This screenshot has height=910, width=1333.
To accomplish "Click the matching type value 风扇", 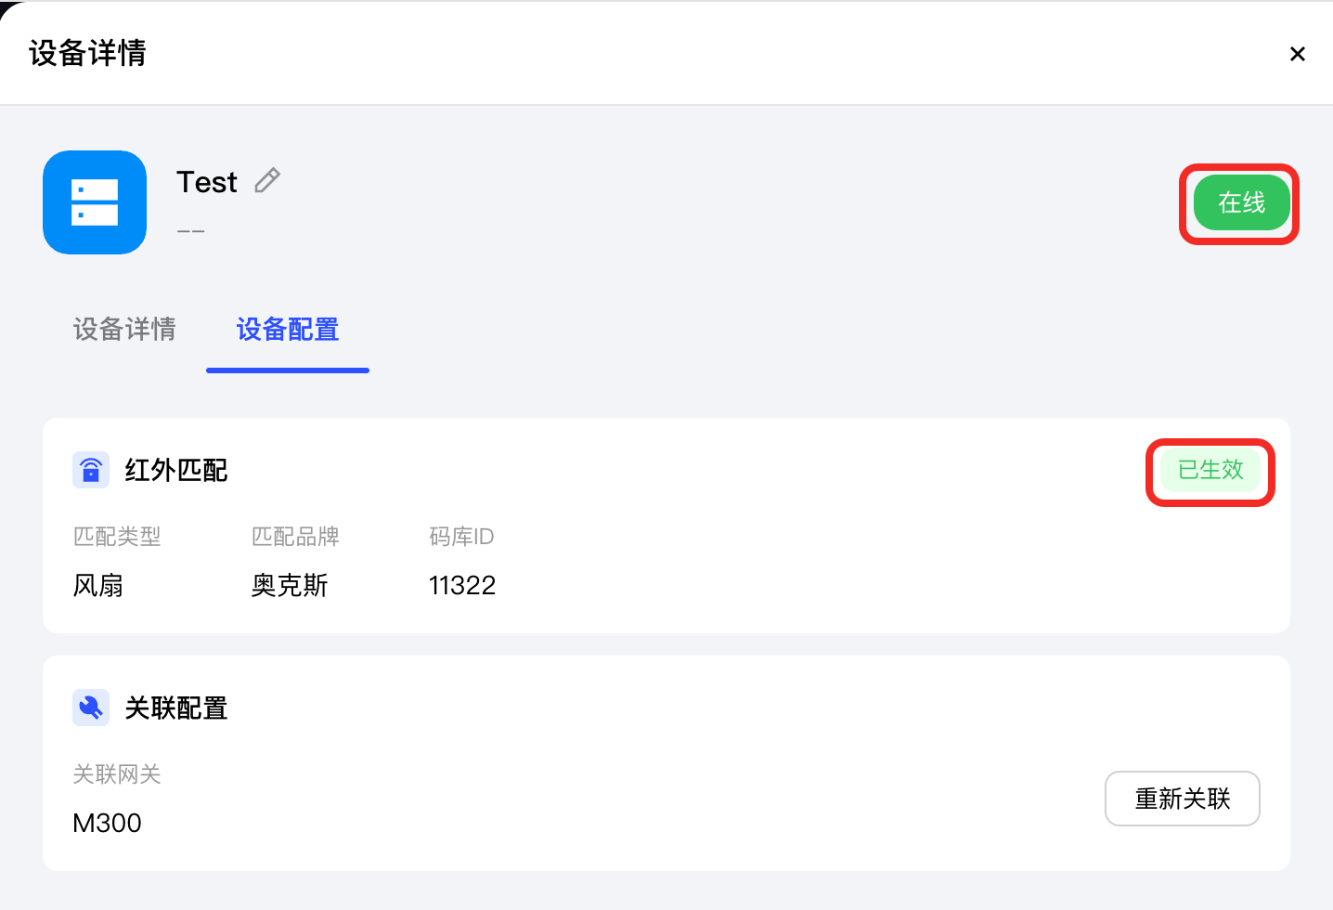I will [x=98, y=586].
